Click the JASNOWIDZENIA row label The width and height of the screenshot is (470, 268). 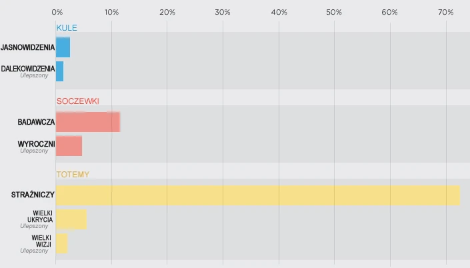(x=27, y=47)
